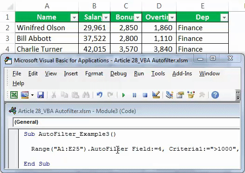The image size is (245, 173).
Task: Click the toolbar options overflow arrows
Action: click(x=238, y=95)
